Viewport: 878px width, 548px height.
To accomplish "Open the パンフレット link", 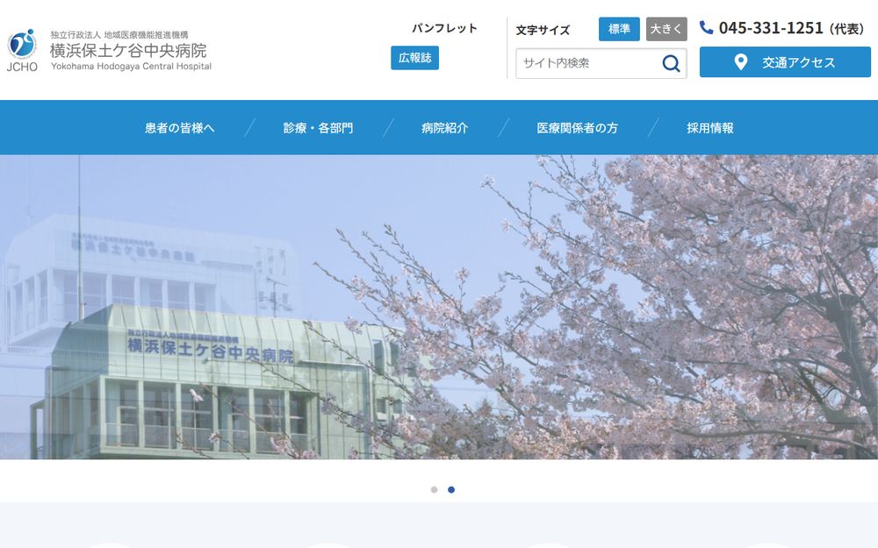I will click(444, 28).
